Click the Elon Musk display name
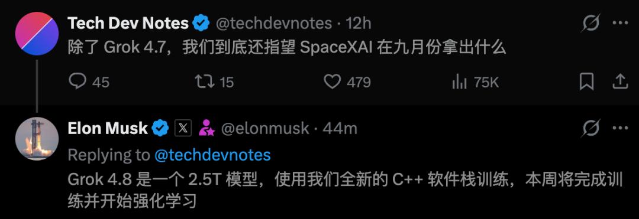The image size is (639, 219). tap(108, 129)
